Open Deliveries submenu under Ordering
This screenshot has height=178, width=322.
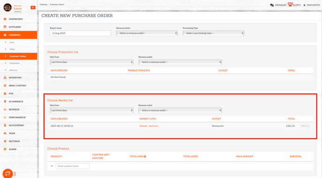coord(15,63)
